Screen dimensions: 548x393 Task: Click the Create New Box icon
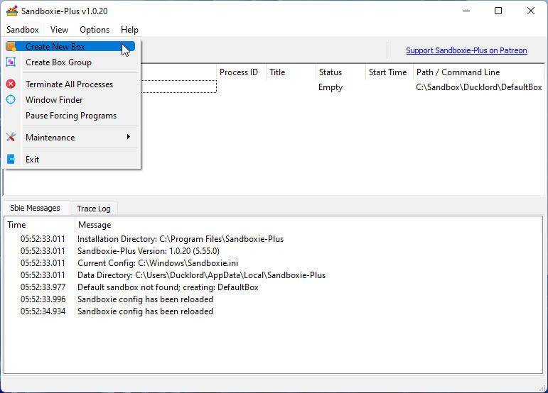click(x=11, y=46)
